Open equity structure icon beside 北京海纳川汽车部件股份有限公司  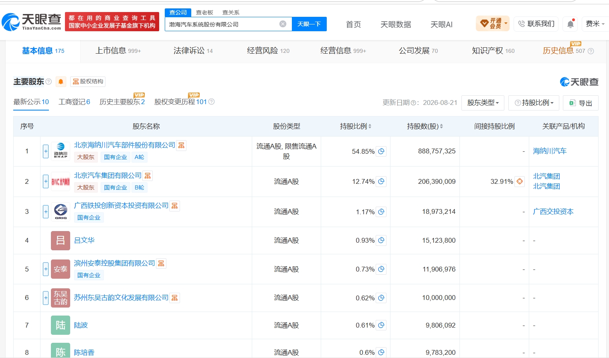pos(181,145)
